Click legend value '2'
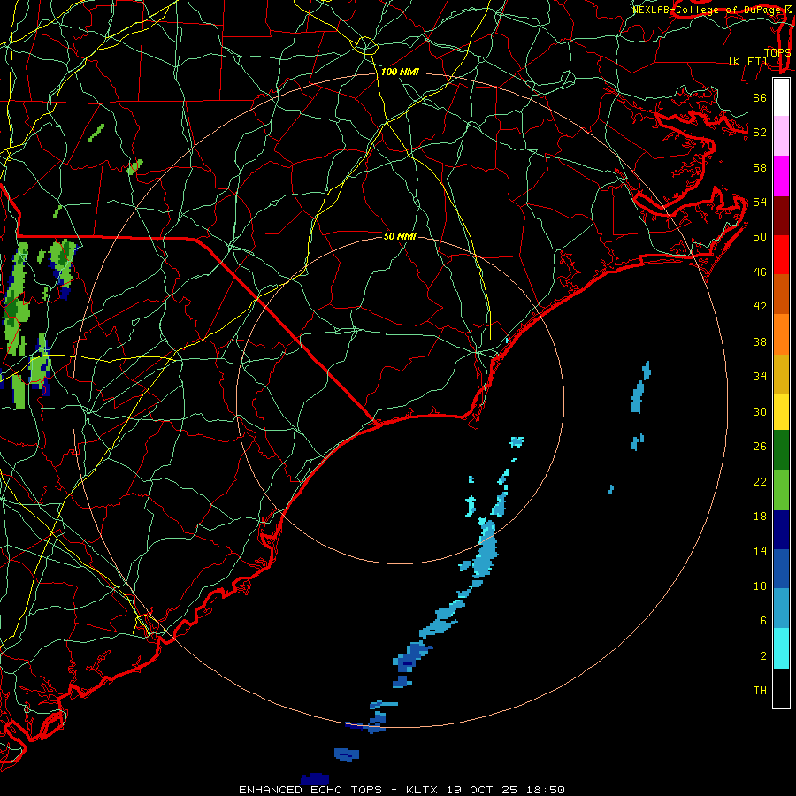 pyautogui.click(x=762, y=656)
